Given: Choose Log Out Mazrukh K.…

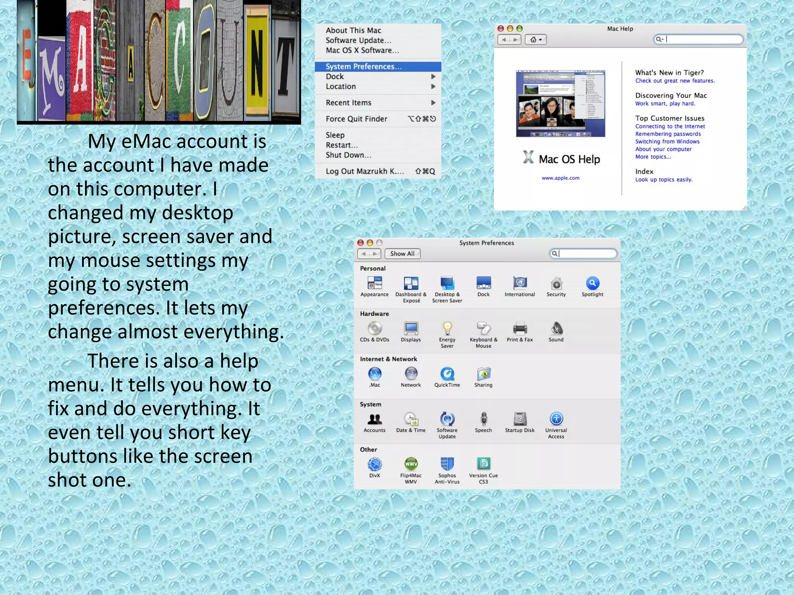Looking at the screenshot, I should [x=378, y=171].
